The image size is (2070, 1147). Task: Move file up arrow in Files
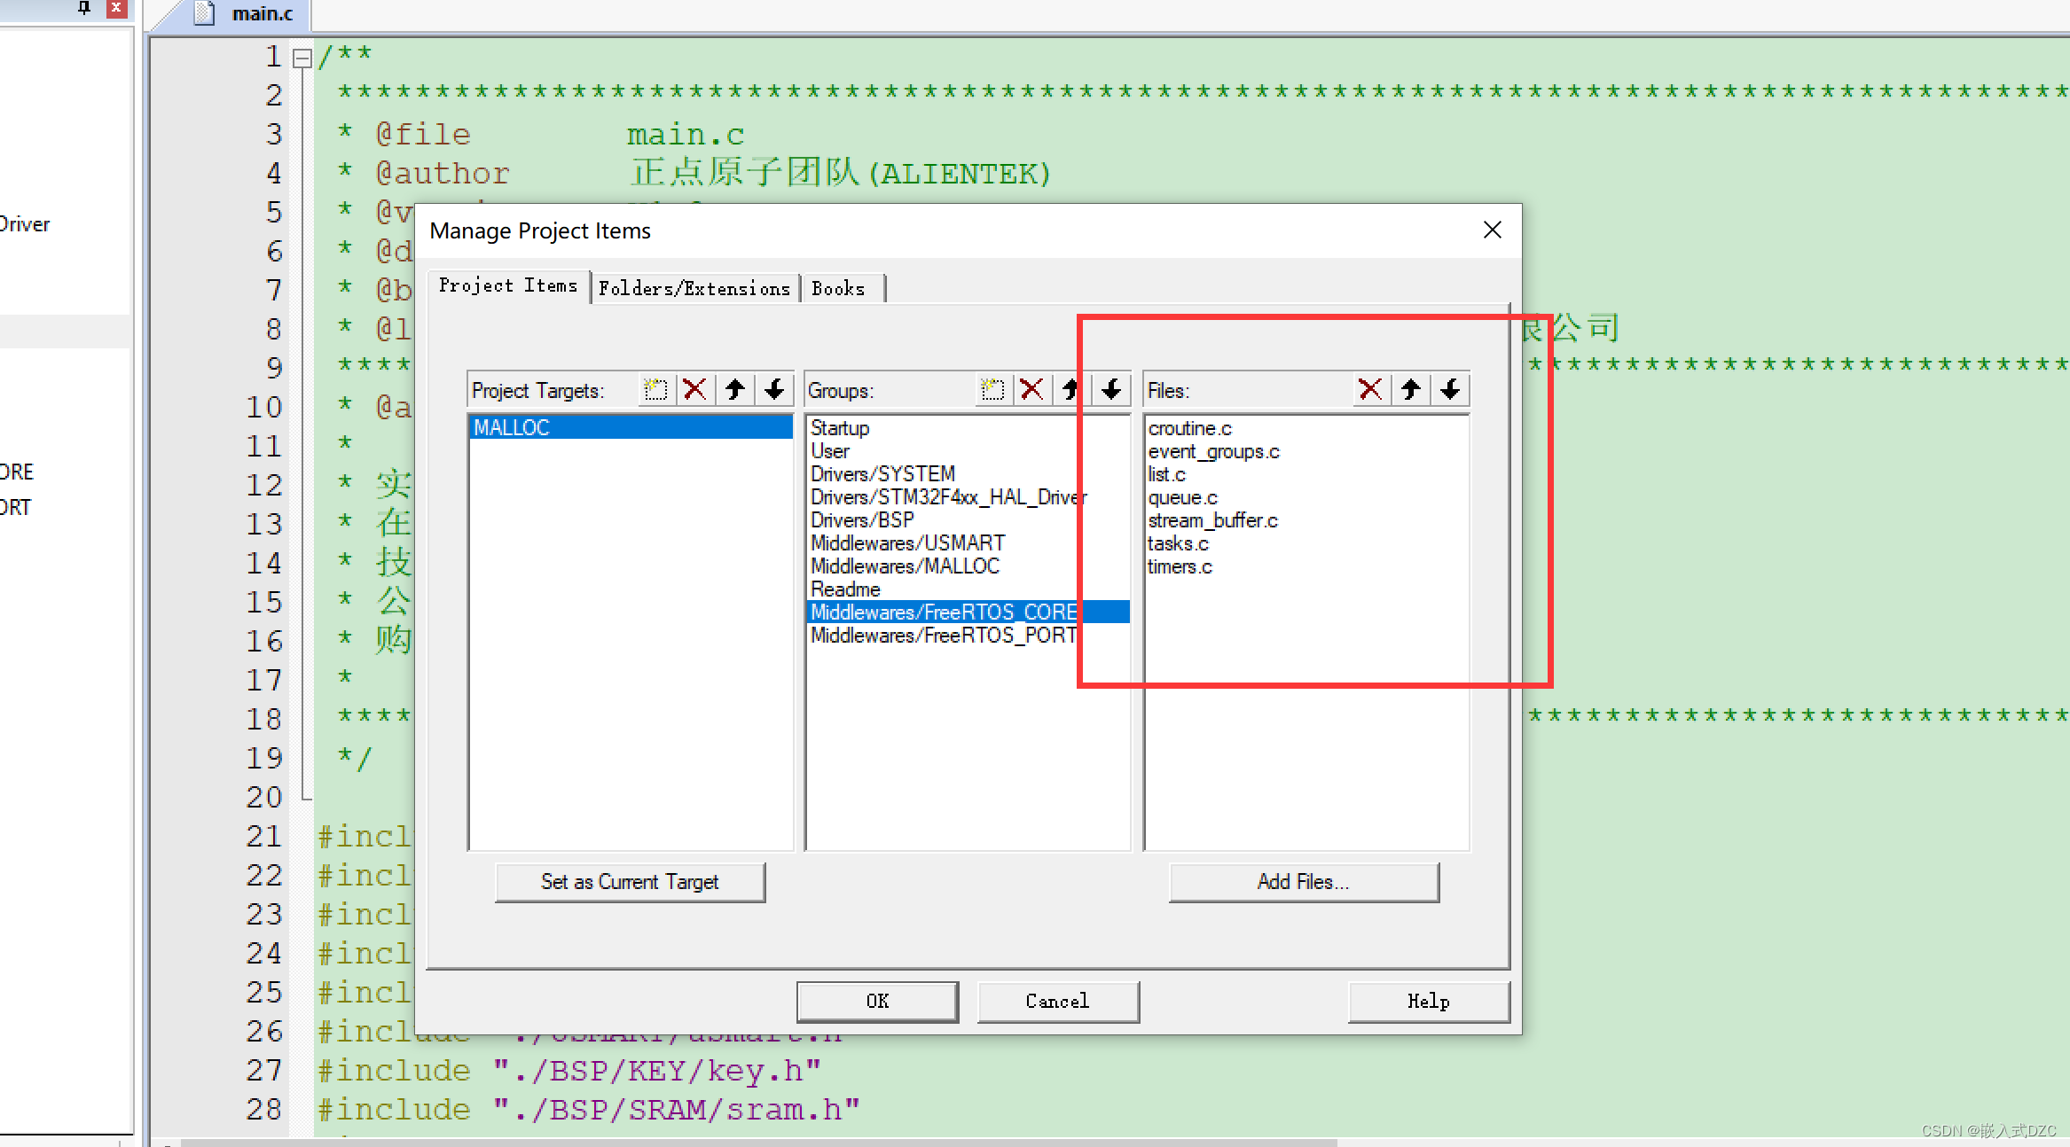(1411, 390)
